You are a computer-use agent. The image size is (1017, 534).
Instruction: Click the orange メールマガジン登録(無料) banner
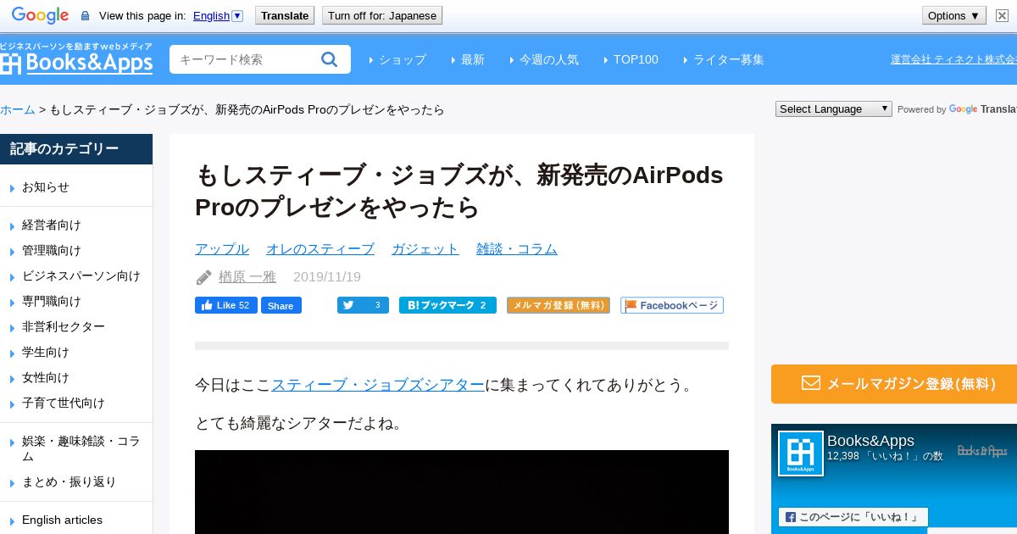[894, 384]
